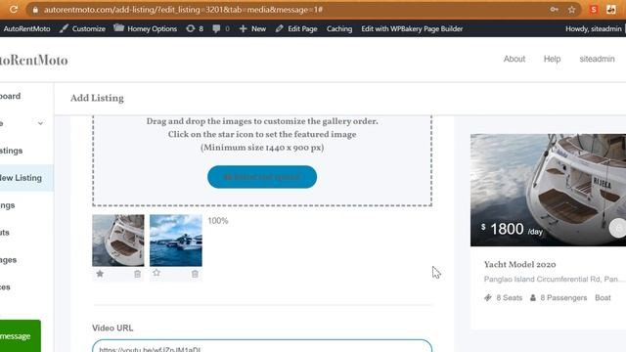Open the red S browser extension
626x352 pixels.
click(x=594, y=9)
